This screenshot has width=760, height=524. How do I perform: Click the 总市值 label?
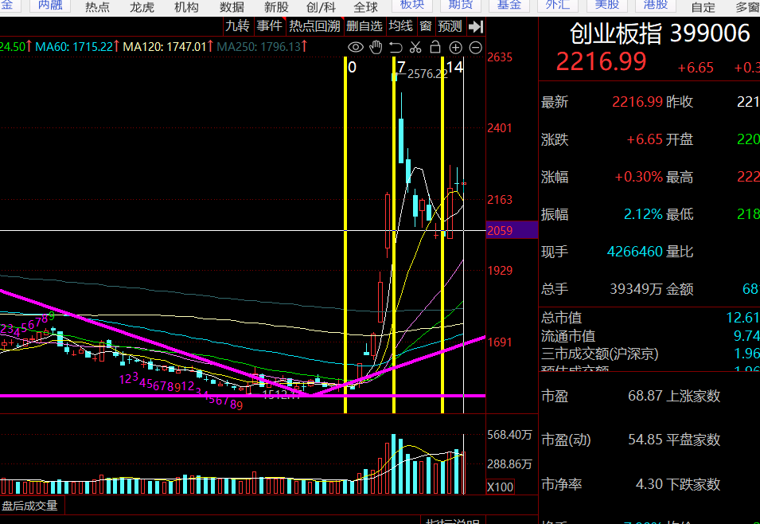coord(561,317)
